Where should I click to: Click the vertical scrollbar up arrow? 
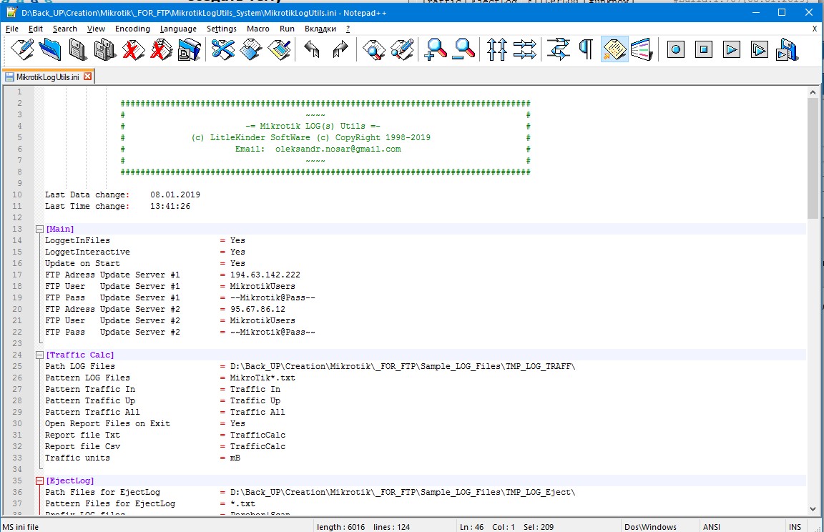tap(813, 92)
